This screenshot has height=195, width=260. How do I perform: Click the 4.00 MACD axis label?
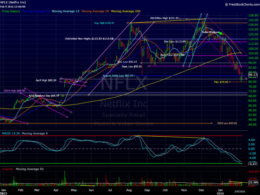click(x=251, y=140)
